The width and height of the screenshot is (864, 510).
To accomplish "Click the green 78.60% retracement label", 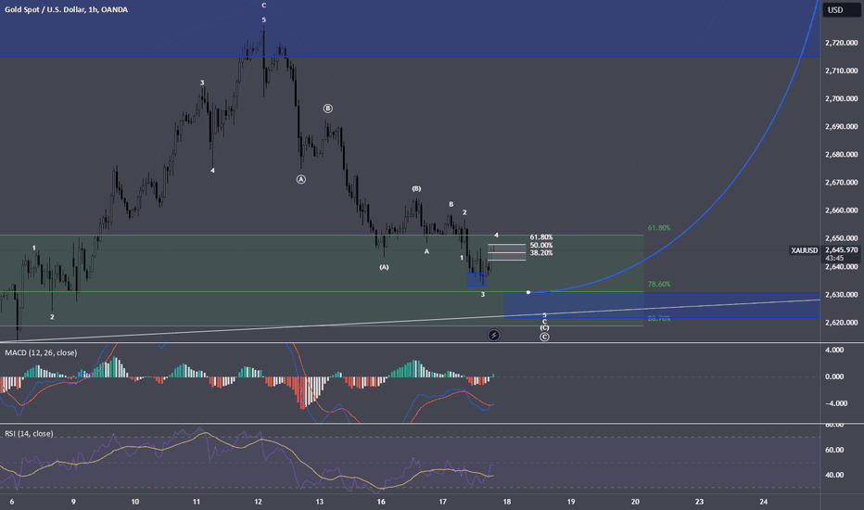I will (659, 284).
